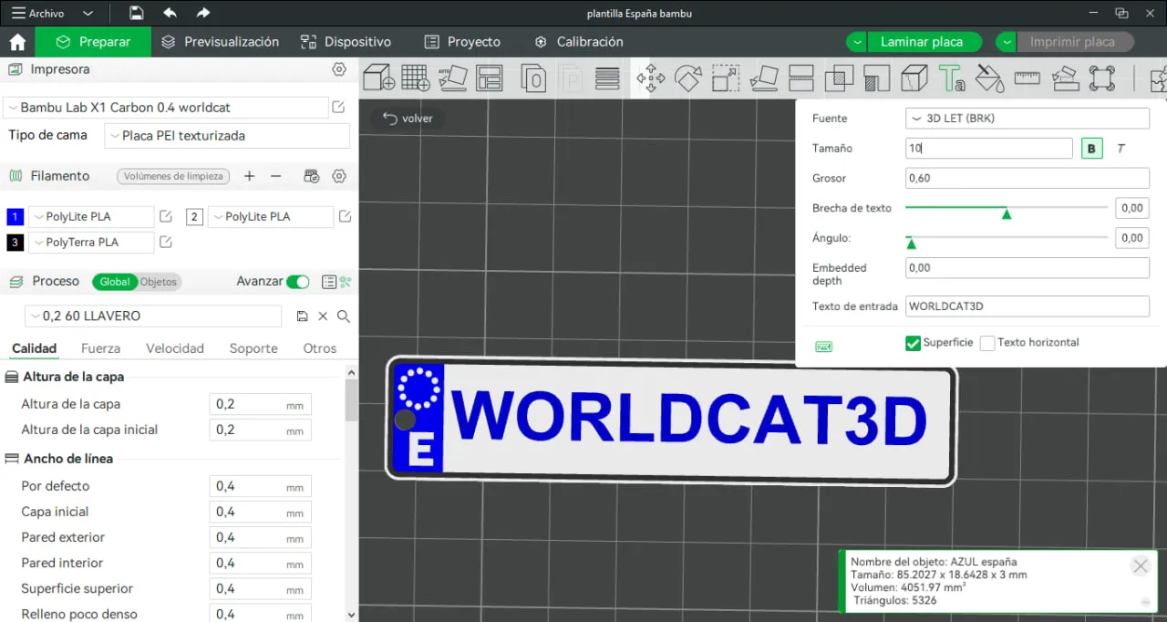Open the Fuente 3D LET font dropdown
Screen dimensions: 1167x622
pyautogui.click(x=1028, y=119)
